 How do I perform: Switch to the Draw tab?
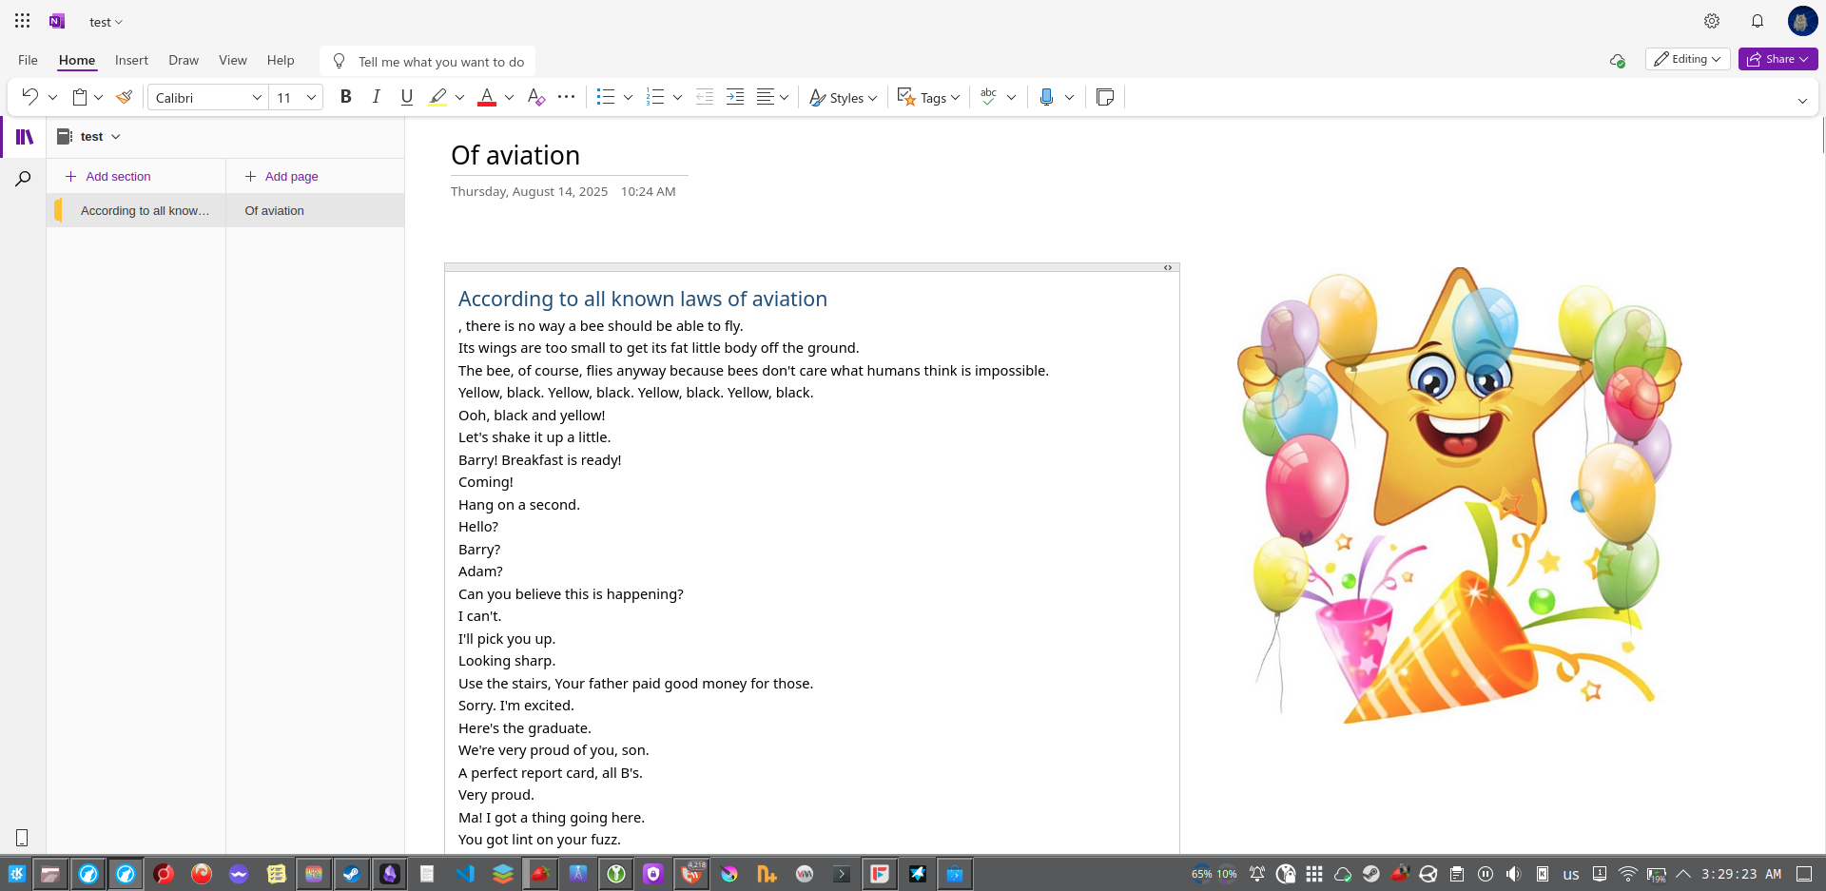(x=184, y=60)
